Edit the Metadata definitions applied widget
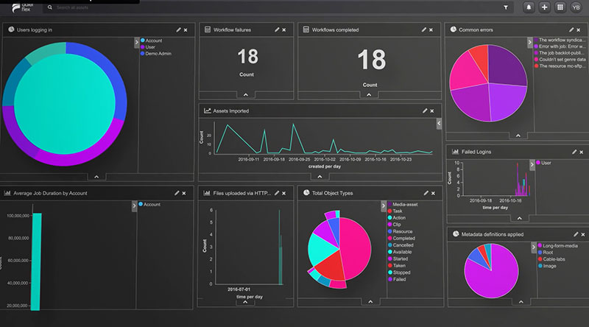This screenshot has height=327, width=589. (x=576, y=234)
